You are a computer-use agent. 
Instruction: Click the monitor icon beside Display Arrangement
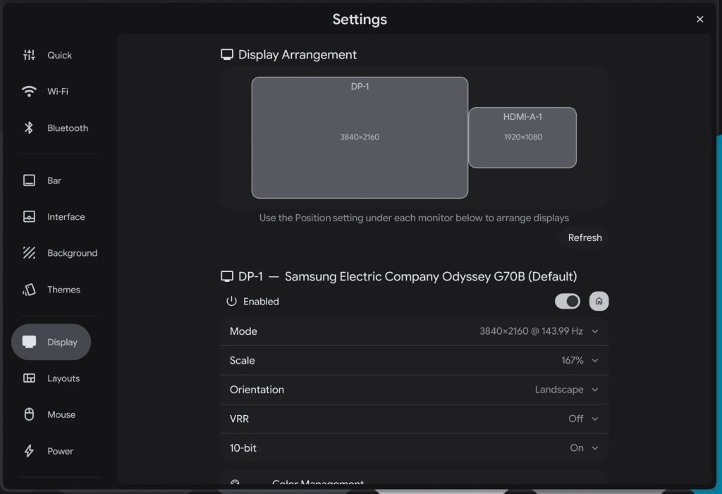[227, 55]
